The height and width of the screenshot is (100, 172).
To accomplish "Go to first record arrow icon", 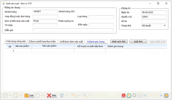I will (145, 95).
